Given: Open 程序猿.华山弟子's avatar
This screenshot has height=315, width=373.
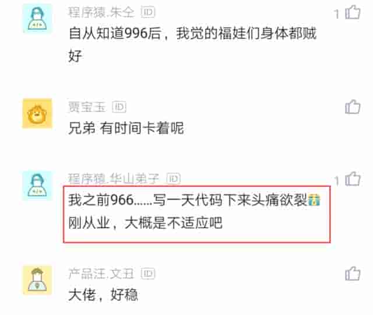Looking at the screenshot, I should [x=37, y=185].
